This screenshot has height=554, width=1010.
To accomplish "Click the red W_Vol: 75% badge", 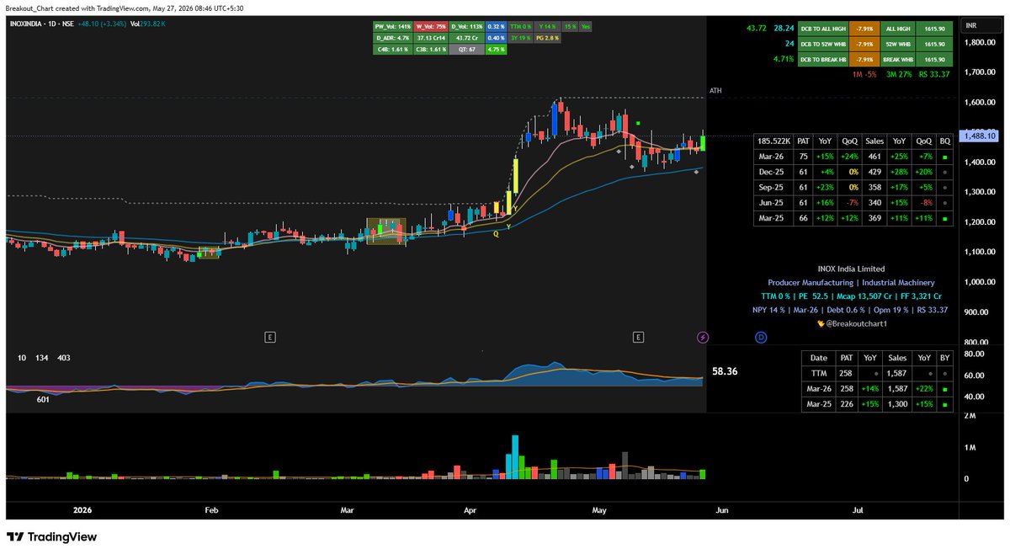I will (432, 27).
